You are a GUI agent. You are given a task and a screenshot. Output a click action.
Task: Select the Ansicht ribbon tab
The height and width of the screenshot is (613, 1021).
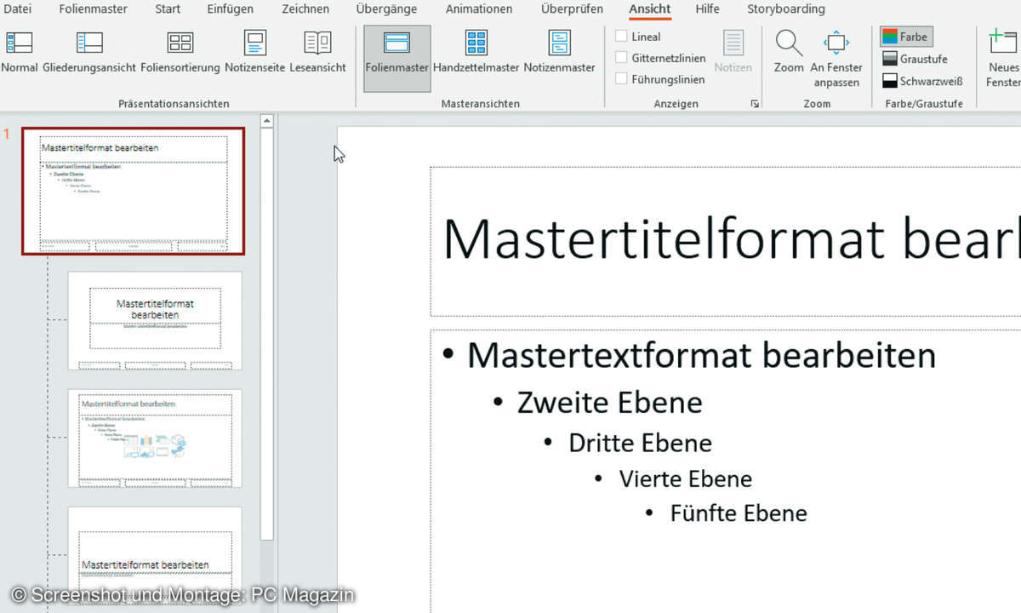650,9
